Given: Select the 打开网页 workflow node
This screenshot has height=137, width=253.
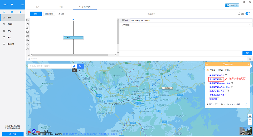Looking at the screenshot, I should 74,37.
